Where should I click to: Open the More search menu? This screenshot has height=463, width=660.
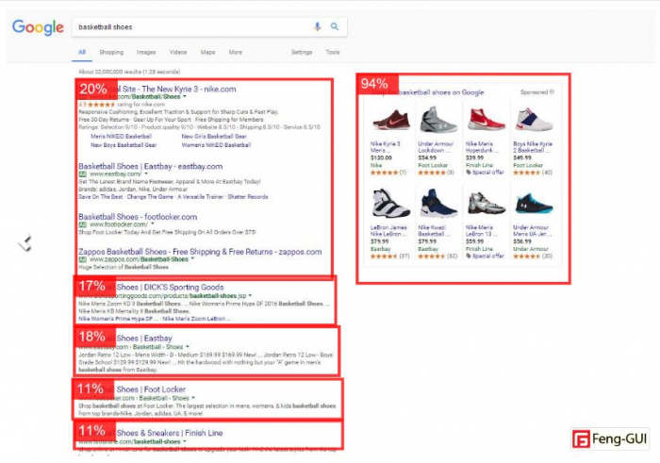[236, 52]
